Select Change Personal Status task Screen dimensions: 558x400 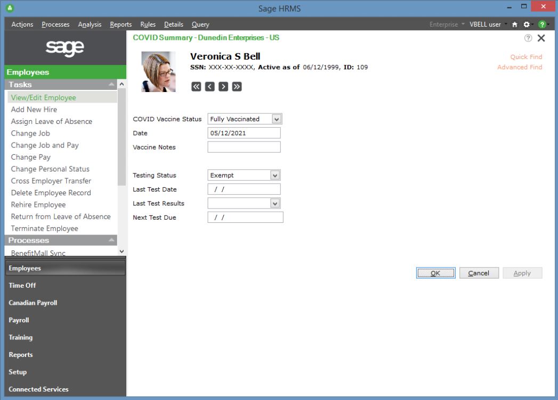(50, 169)
